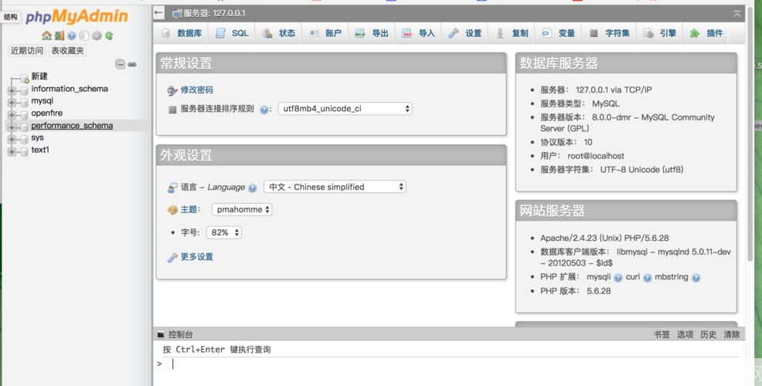Click the 主题 link label
The width and height of the screenshot is (762, 386).
coord(189,209)
